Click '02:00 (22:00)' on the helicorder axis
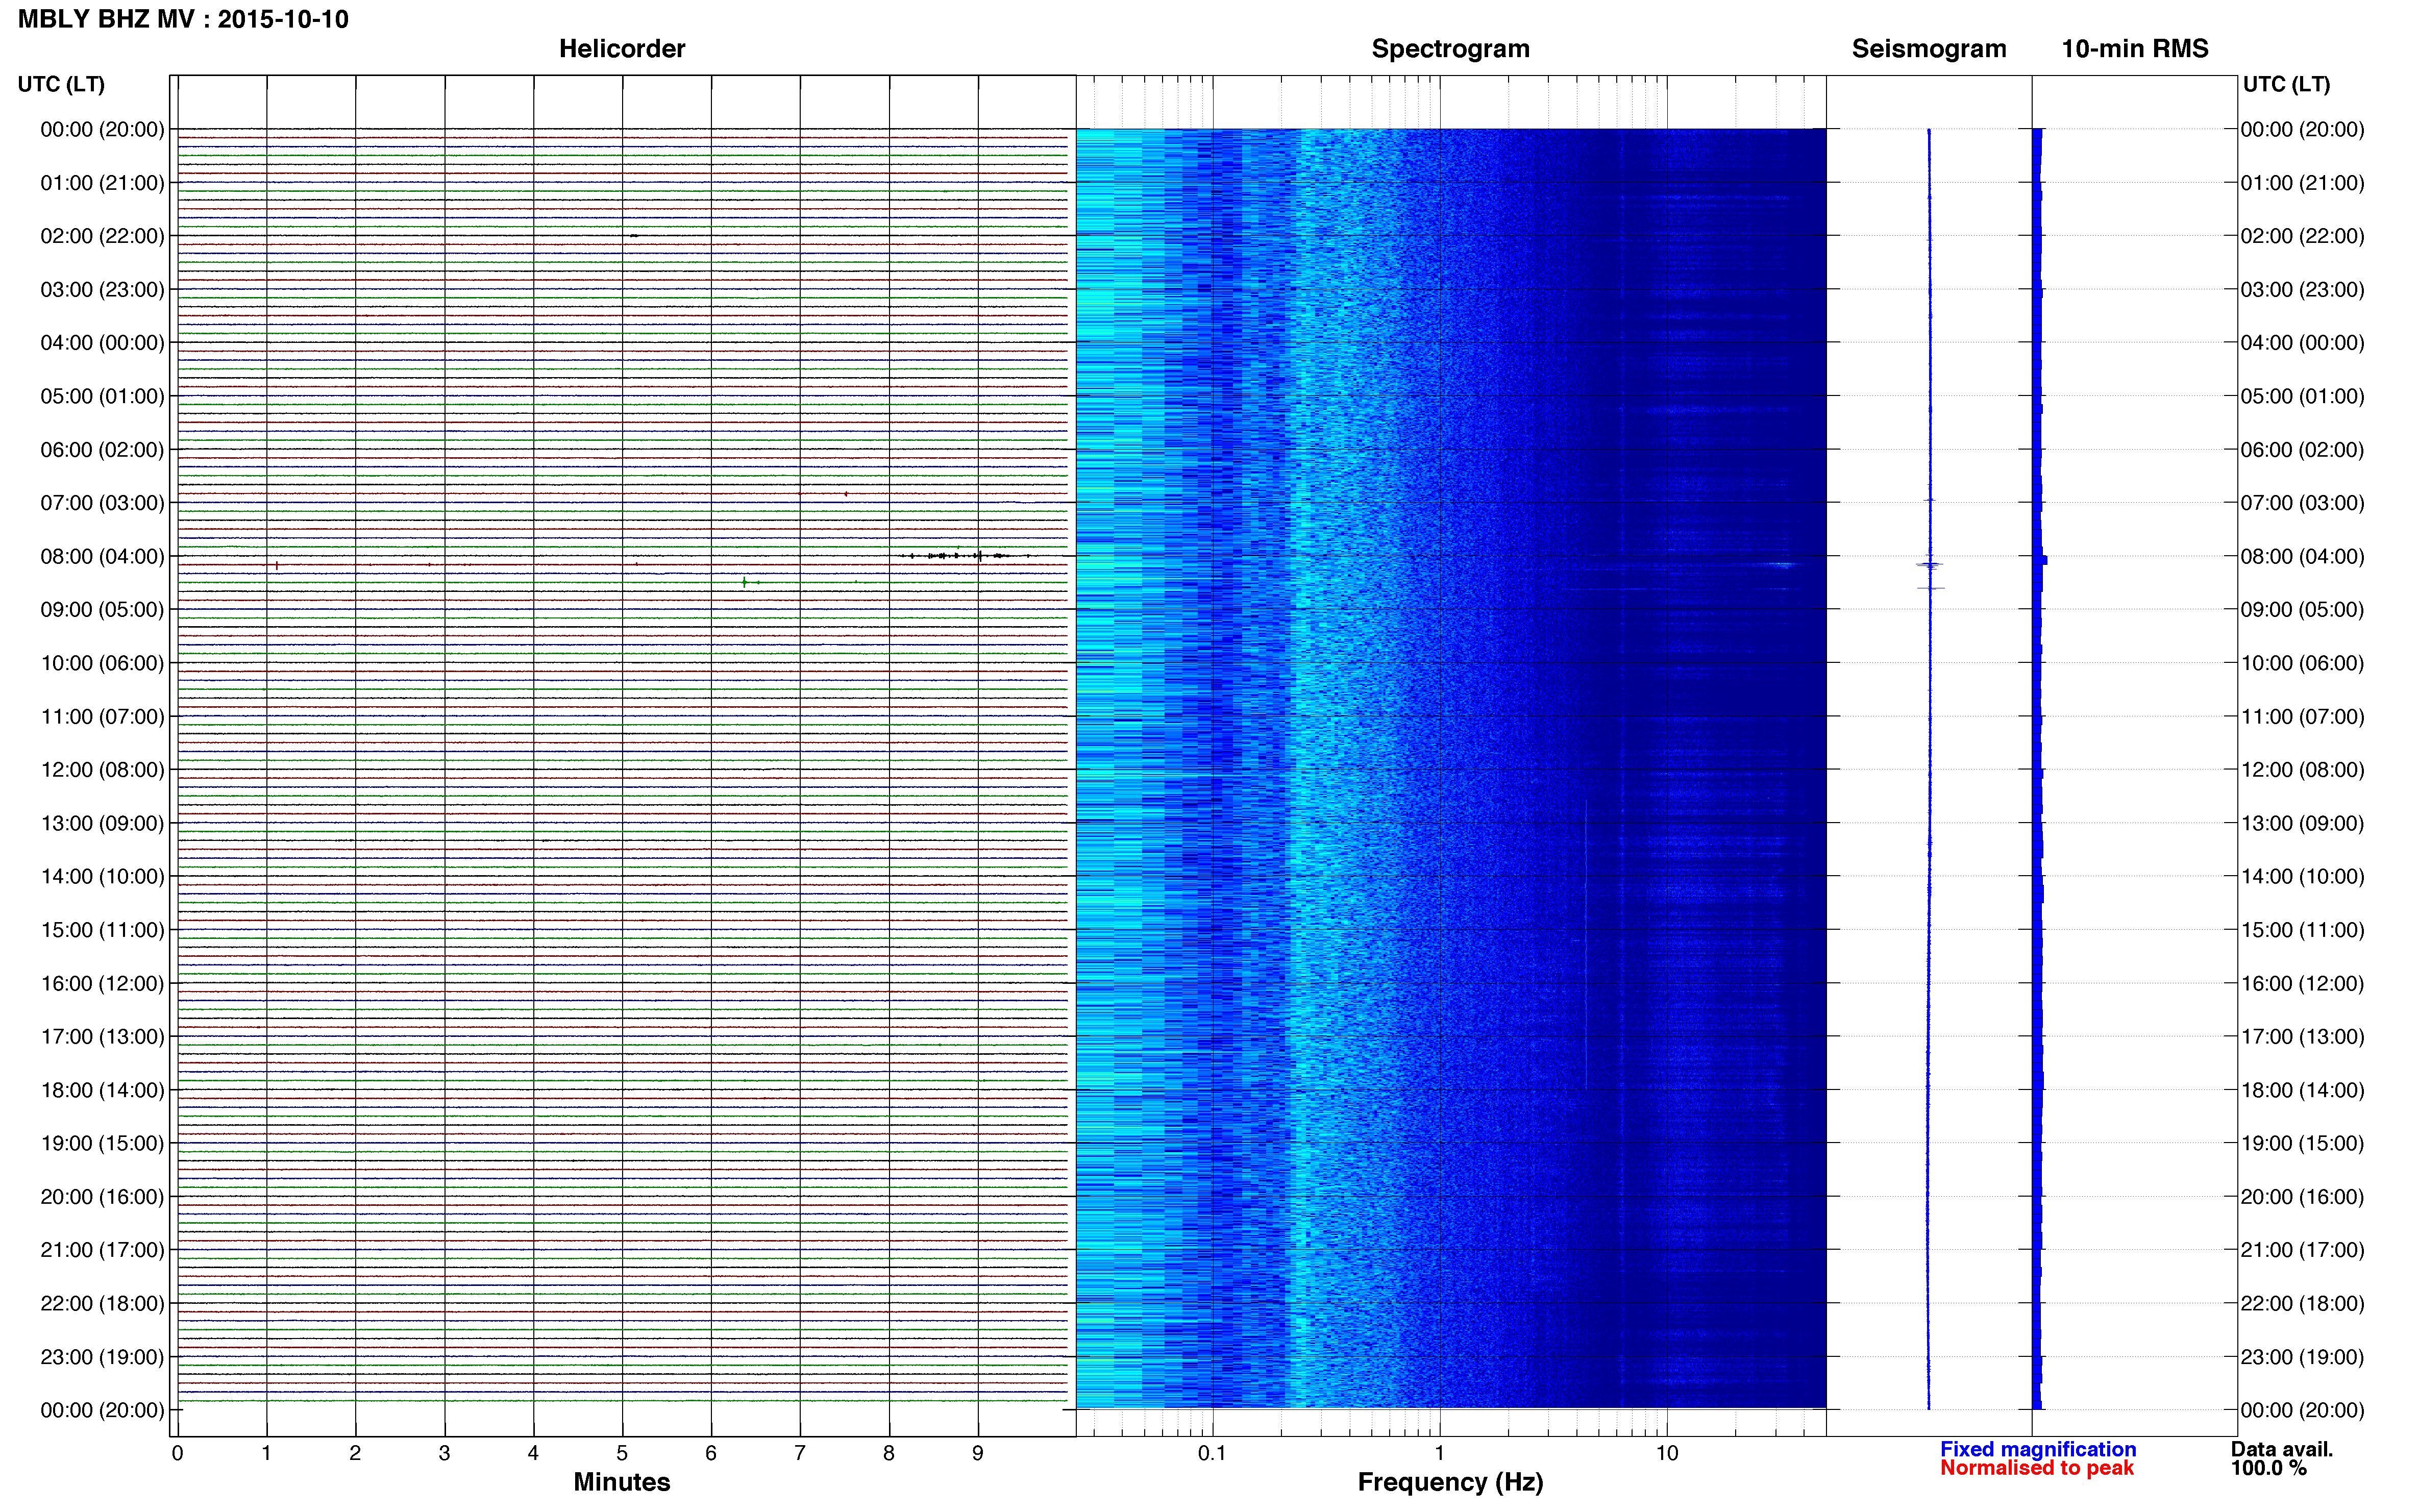Screen dimensions: 2419x1512 point(102,236)
